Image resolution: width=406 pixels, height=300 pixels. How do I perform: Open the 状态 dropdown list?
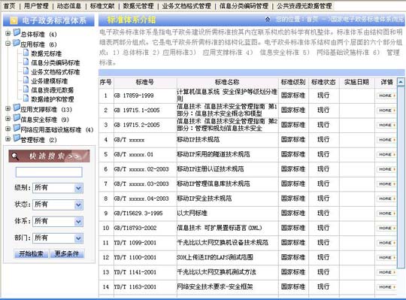click(78, 205)
